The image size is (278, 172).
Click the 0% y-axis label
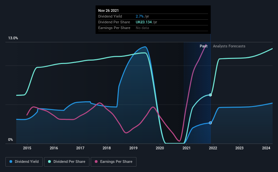[x=10, y=140]
